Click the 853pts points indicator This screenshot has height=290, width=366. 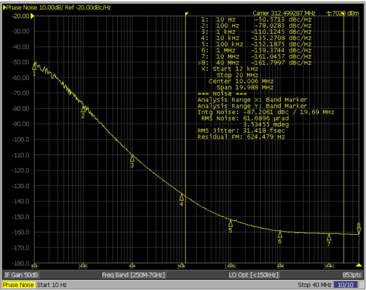(x=352, y=275)
